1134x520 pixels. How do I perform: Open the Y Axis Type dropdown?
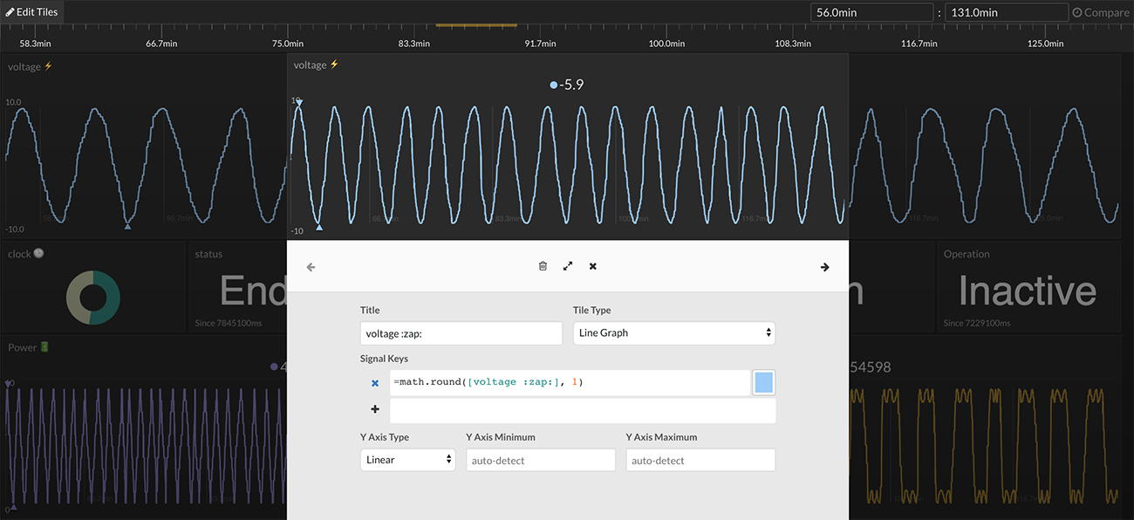coord(407,460)
